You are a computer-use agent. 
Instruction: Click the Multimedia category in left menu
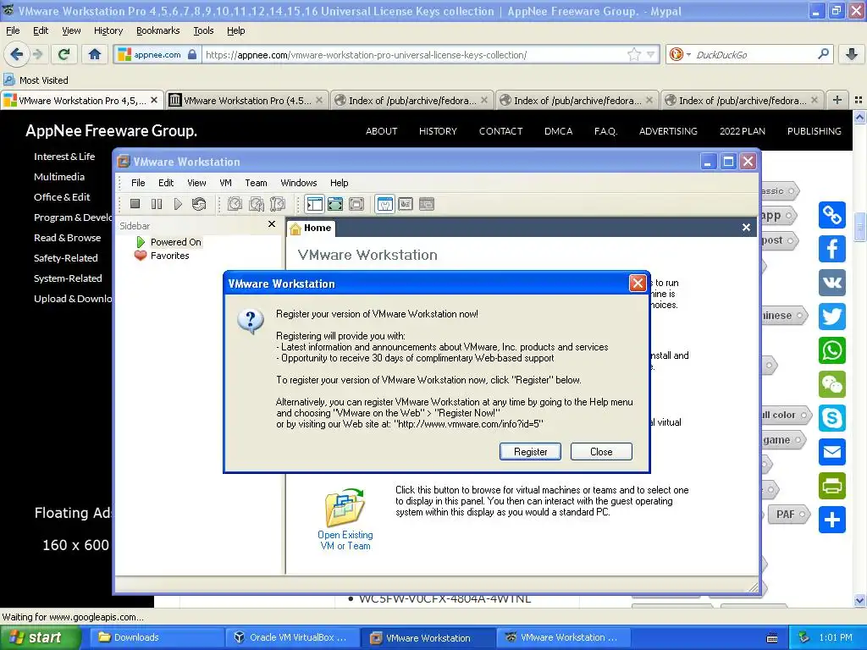pos(59,177)
